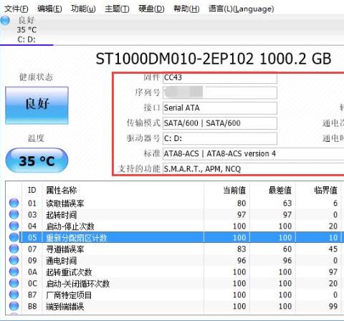Open the 主题(T) menu
The image size is (344, 321).
tap(117, 9)
